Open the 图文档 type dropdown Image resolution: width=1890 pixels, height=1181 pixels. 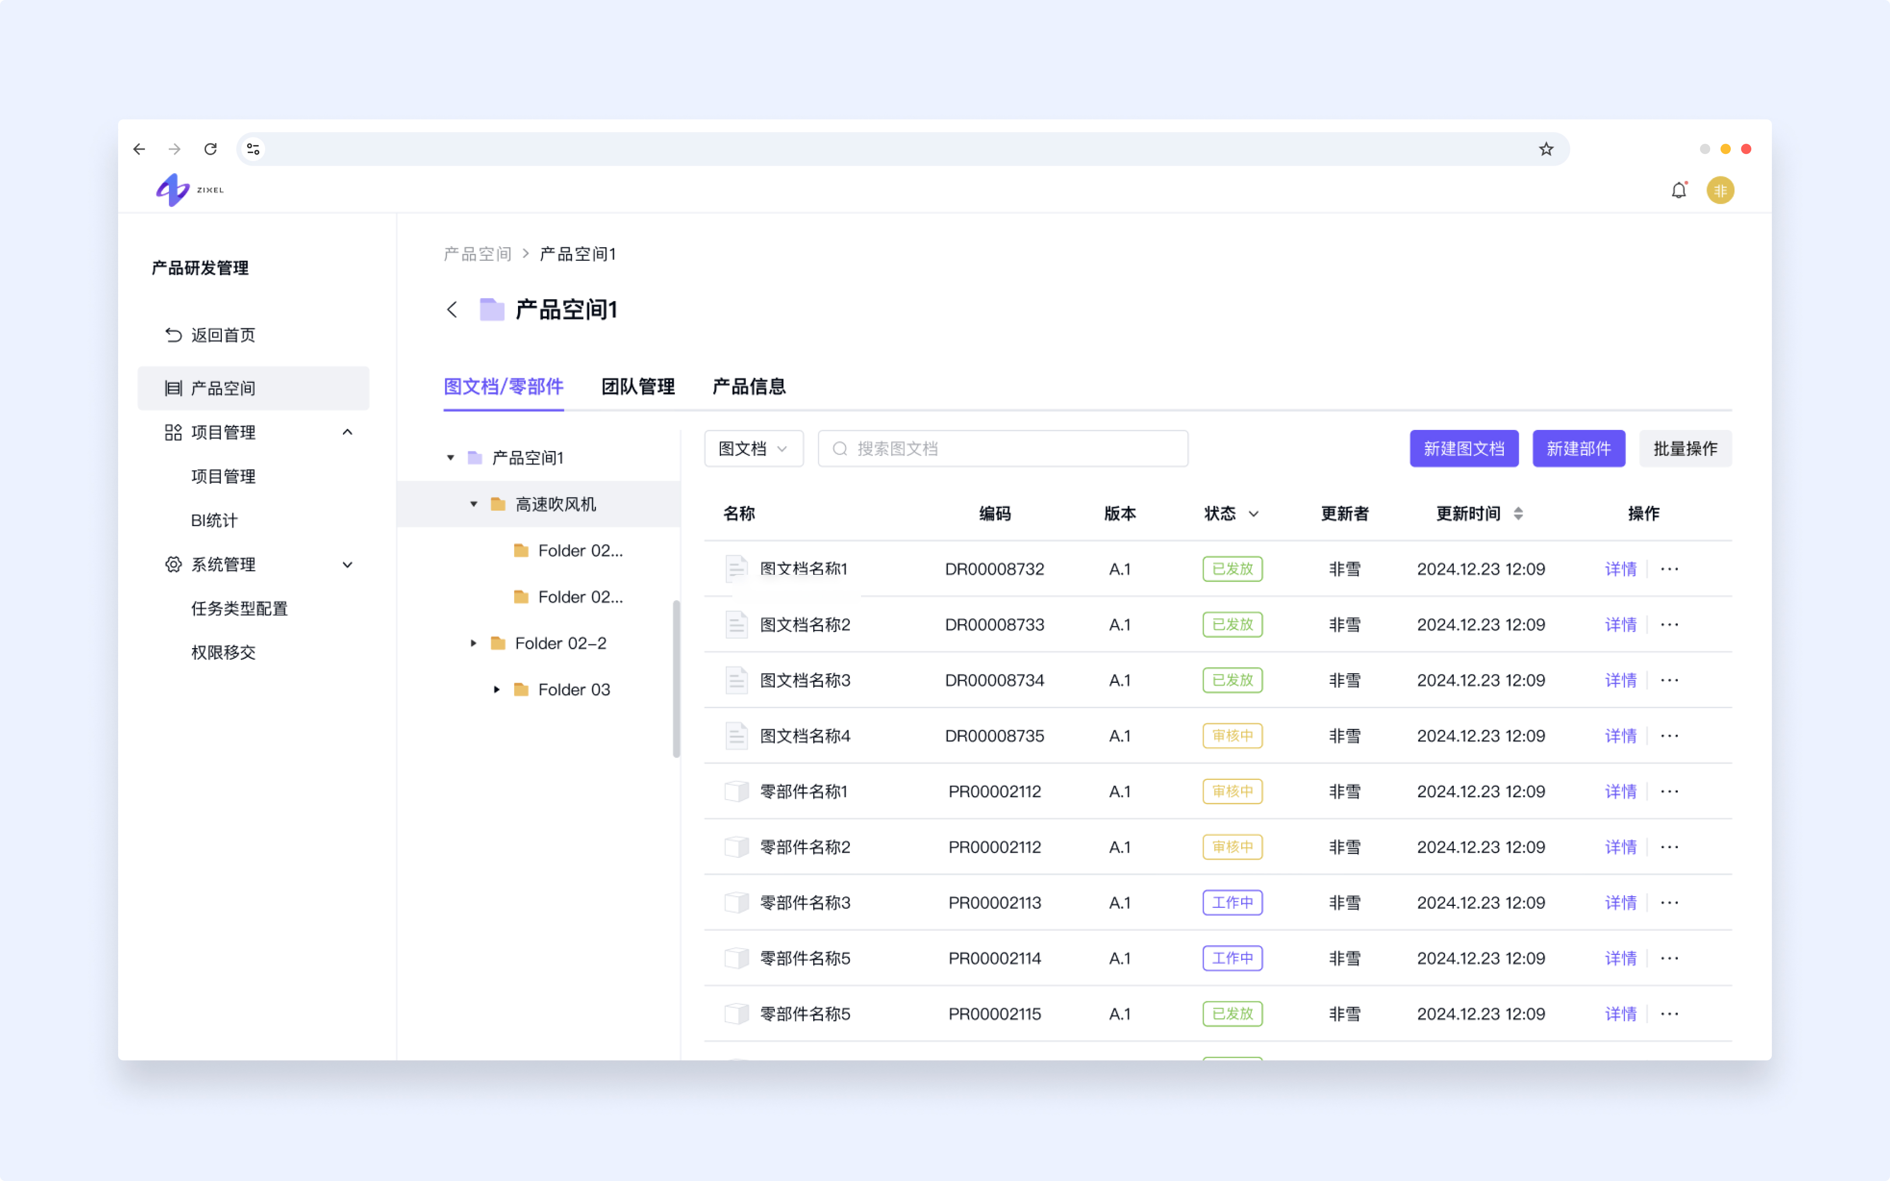(x=754, y=448)
